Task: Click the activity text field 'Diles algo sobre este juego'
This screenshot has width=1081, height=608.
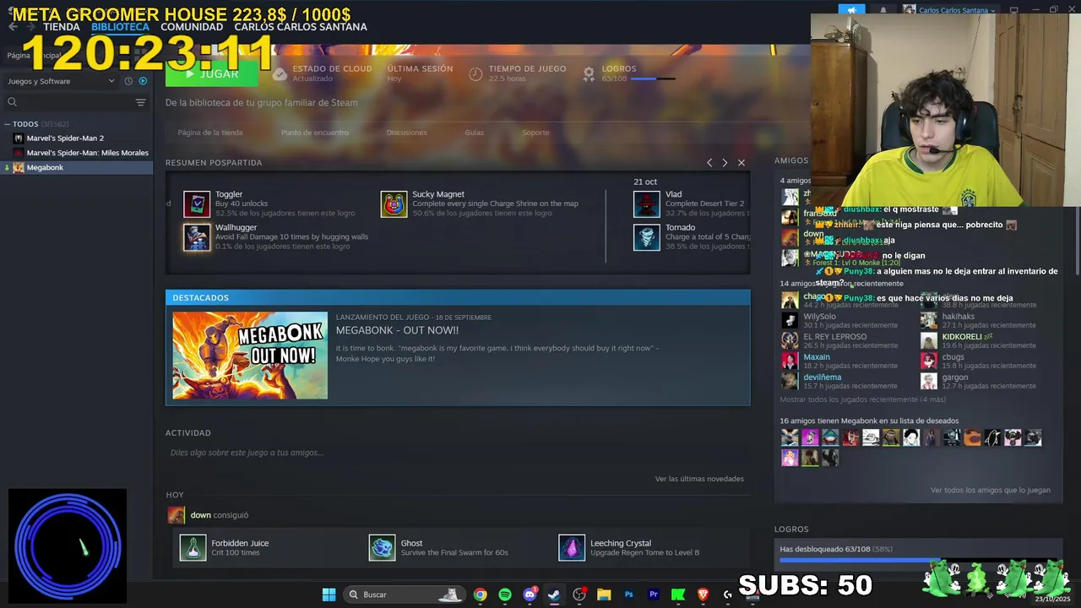Action: 457,453
